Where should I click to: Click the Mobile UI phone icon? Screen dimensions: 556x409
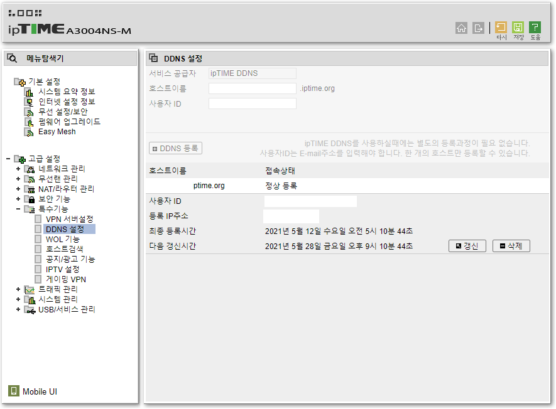(x=13, y=391)
